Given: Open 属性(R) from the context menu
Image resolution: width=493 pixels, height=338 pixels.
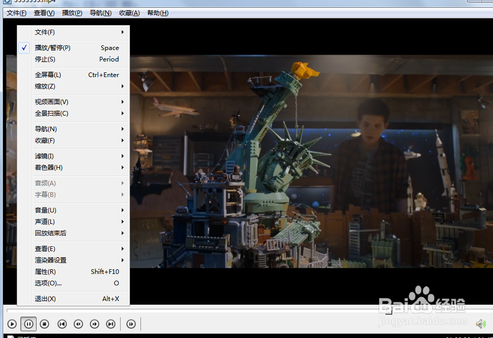Looking at the screenshot, I should coord(73,271).
